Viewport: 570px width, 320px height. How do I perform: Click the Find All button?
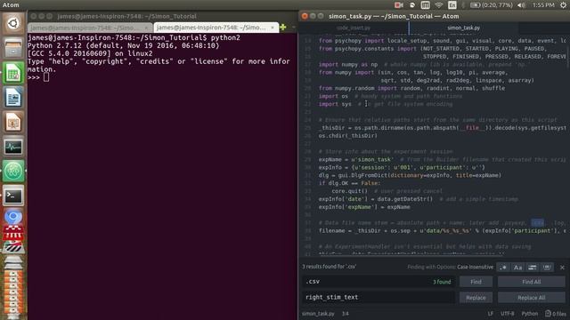[531, 282]
